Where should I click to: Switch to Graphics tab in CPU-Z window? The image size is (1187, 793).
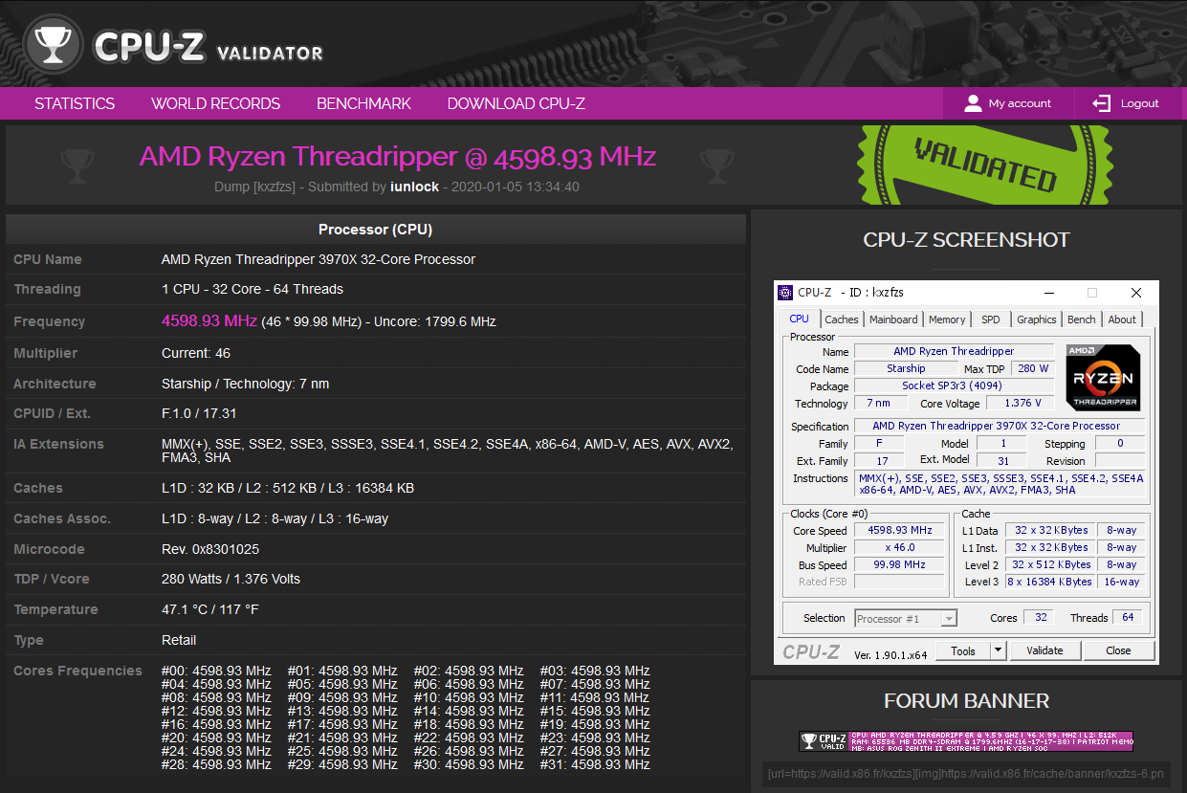(x=1037, y=319)
